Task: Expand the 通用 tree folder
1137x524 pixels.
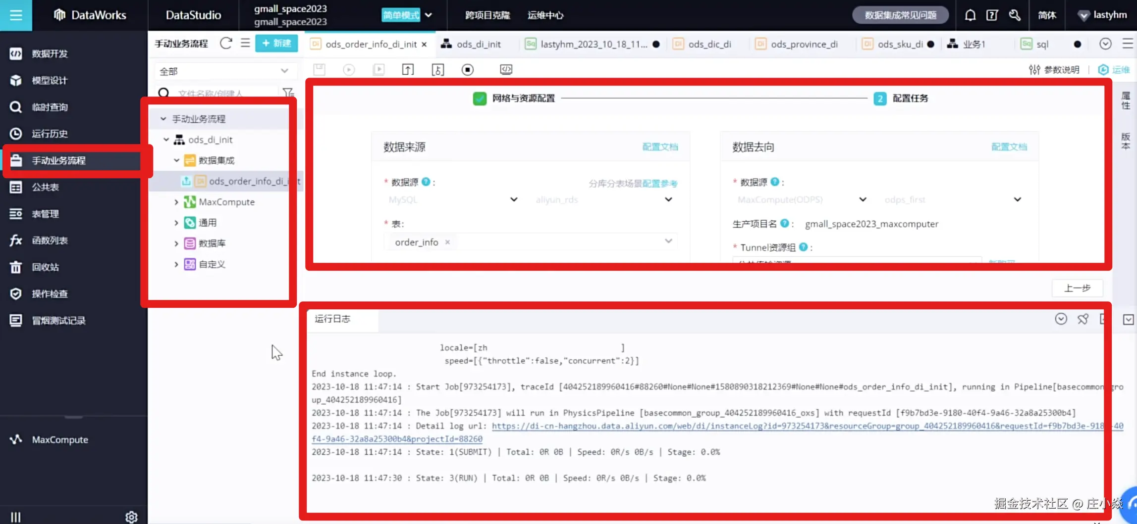Action: click(176, 223)
